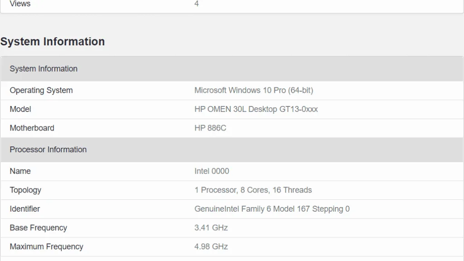This screenshot has height=261, width=464.
Task: Select the 3.41 GHz base frequency value
Action: [211, 227]
